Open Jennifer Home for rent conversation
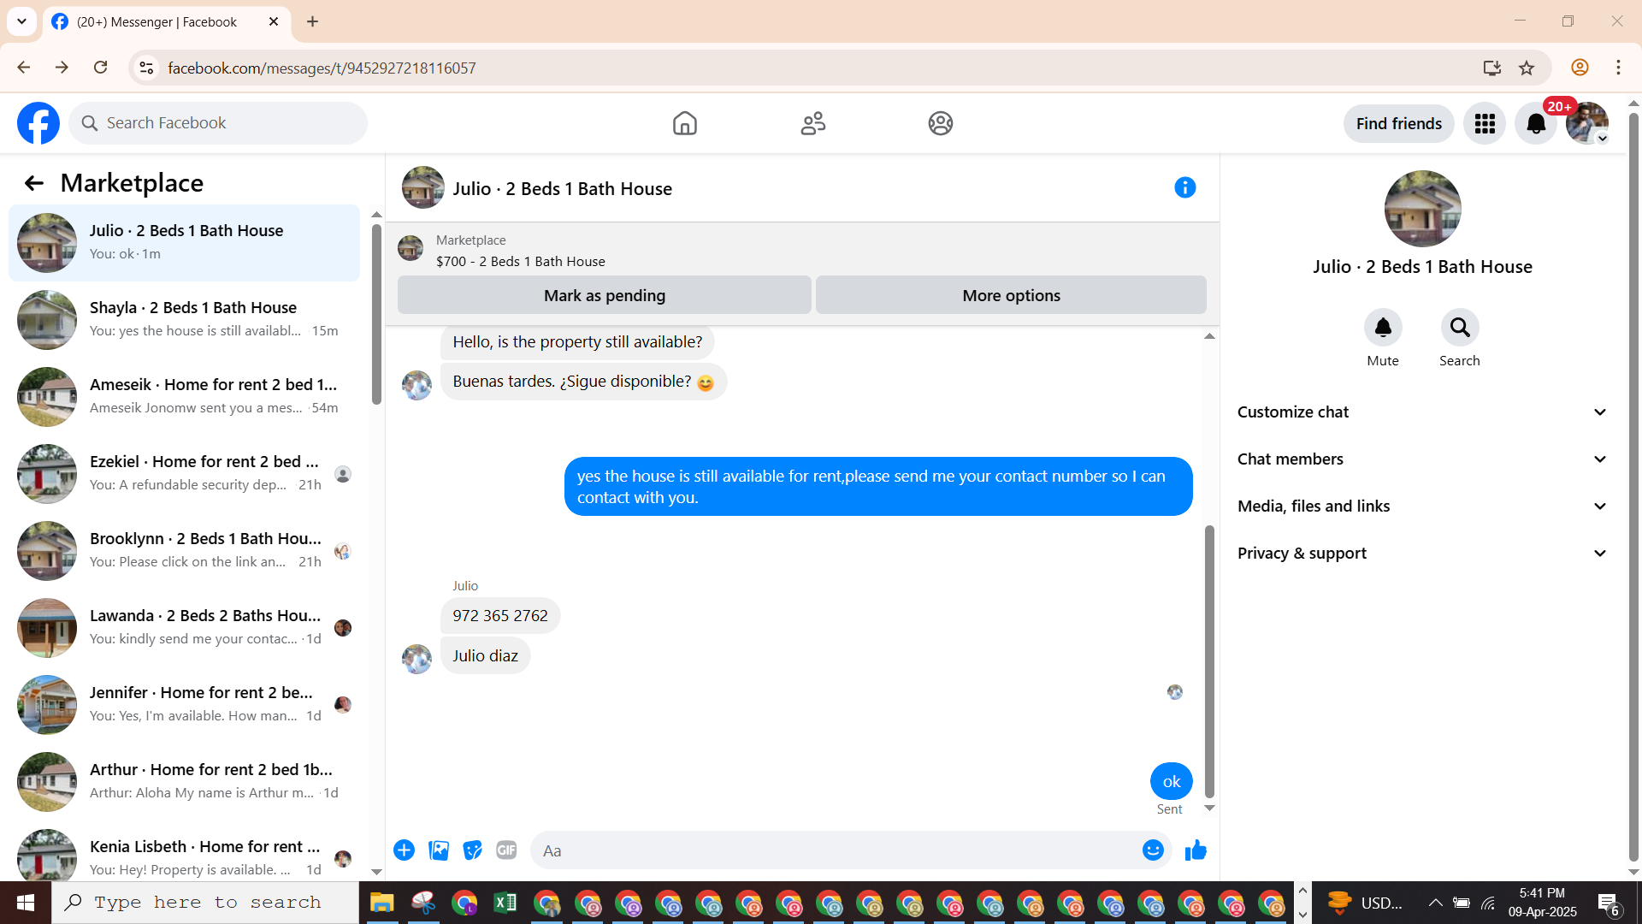1642x924 pixels. [184, 705]
